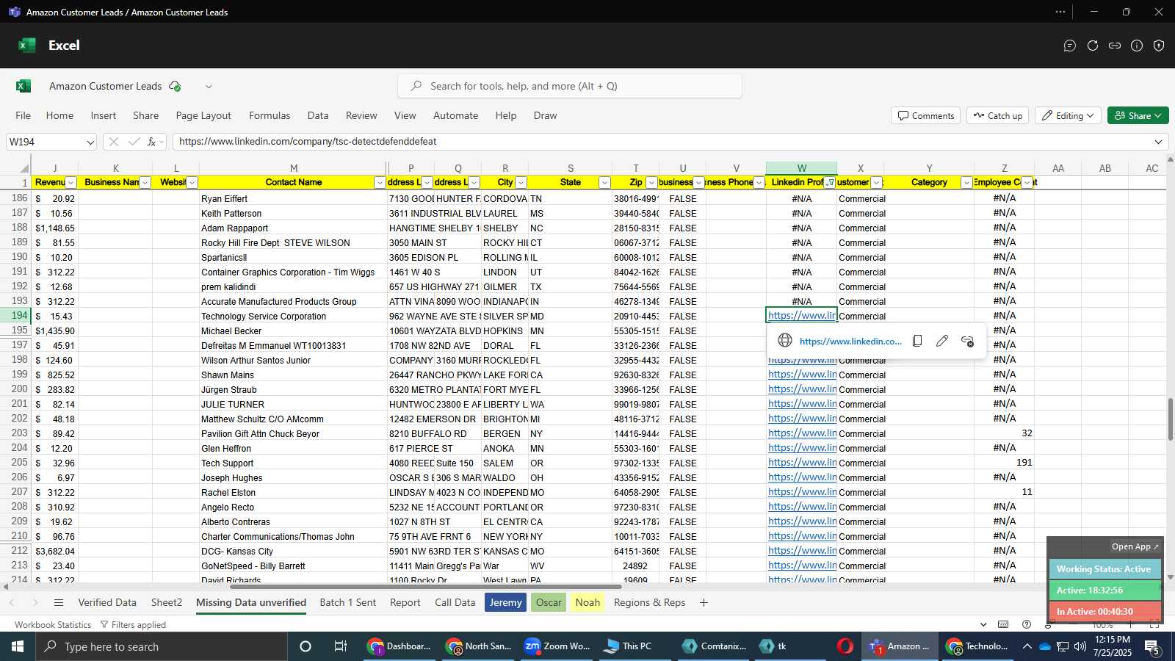Go to the previous sheet tab arrow
Screen dimensions: 1175x661
(x=12, y=603)
